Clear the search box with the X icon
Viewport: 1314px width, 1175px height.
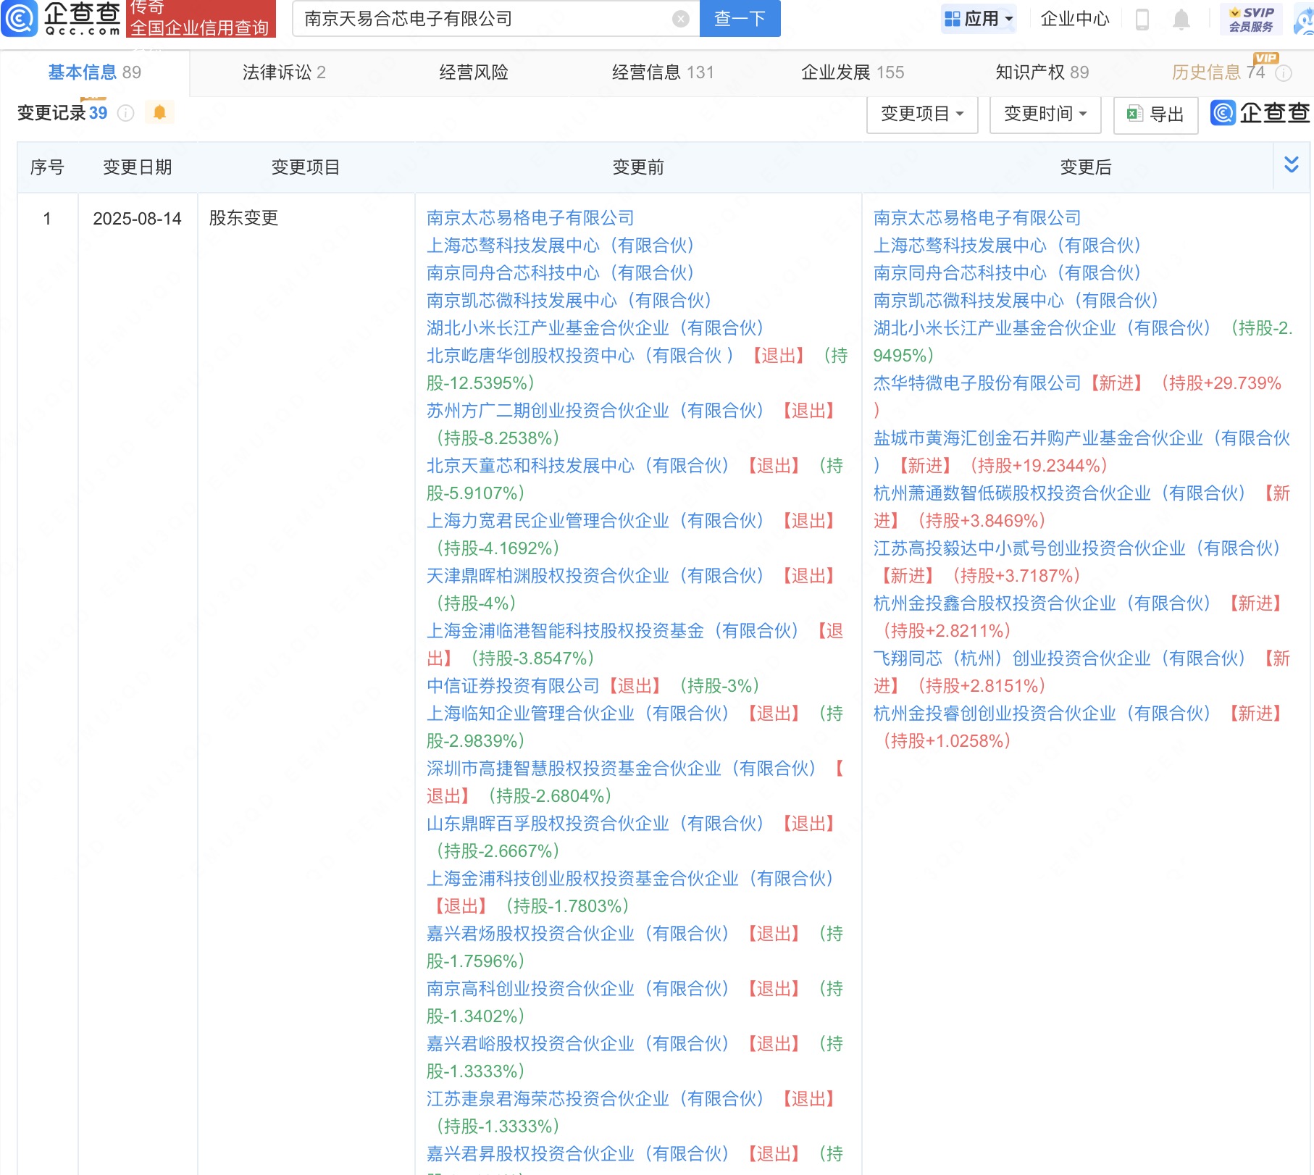[x=680, y=19]
